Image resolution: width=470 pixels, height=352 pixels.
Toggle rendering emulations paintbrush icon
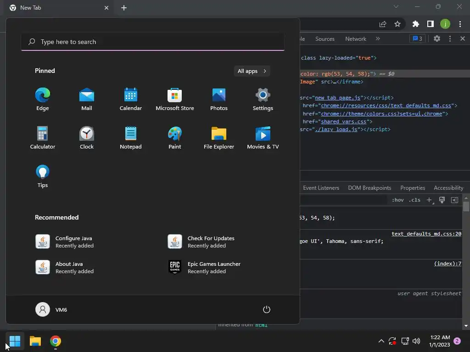point(442,200)
